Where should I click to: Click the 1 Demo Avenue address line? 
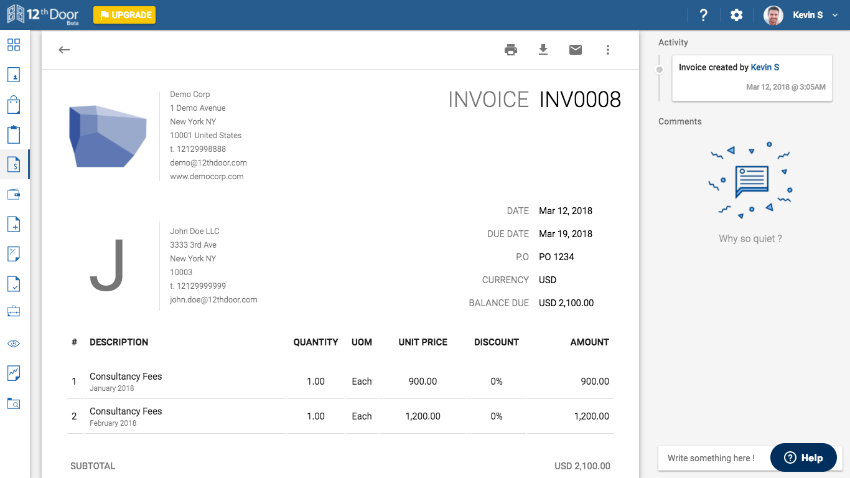pyautogui.click(x=198, y=108)
